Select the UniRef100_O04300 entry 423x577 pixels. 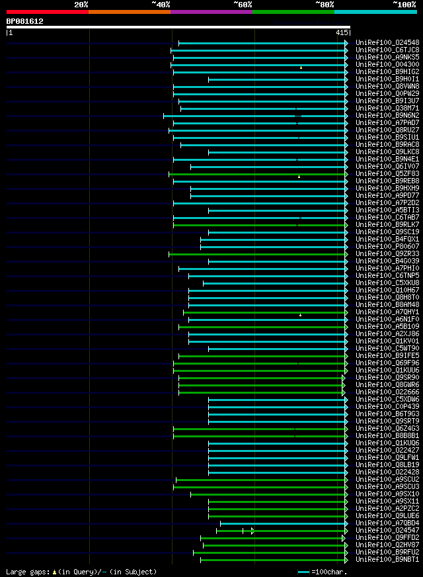pos(387,64)
